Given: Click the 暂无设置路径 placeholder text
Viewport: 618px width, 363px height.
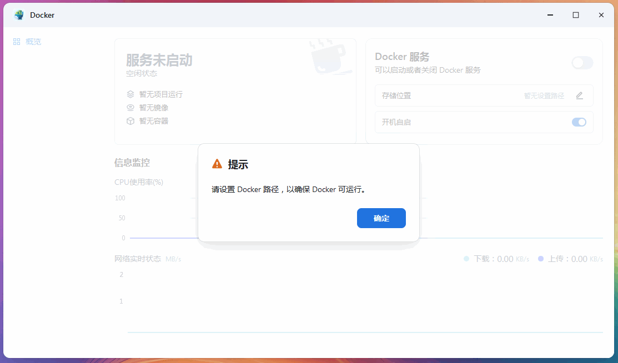Looking at the screenshot, I should [x=544, y=96].
